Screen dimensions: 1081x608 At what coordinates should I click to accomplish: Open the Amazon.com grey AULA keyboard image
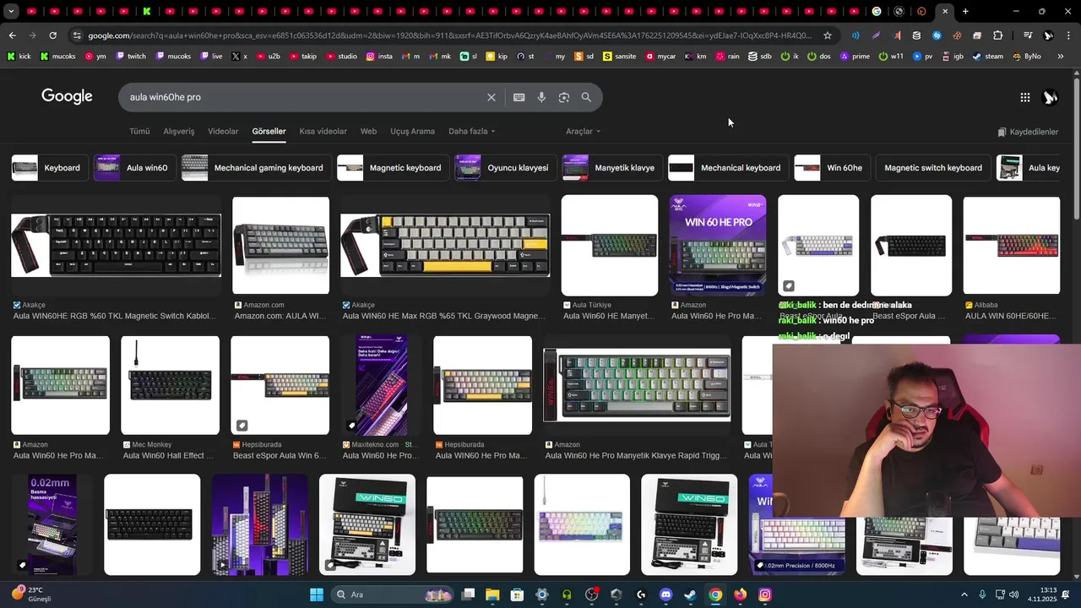(280, 246)
